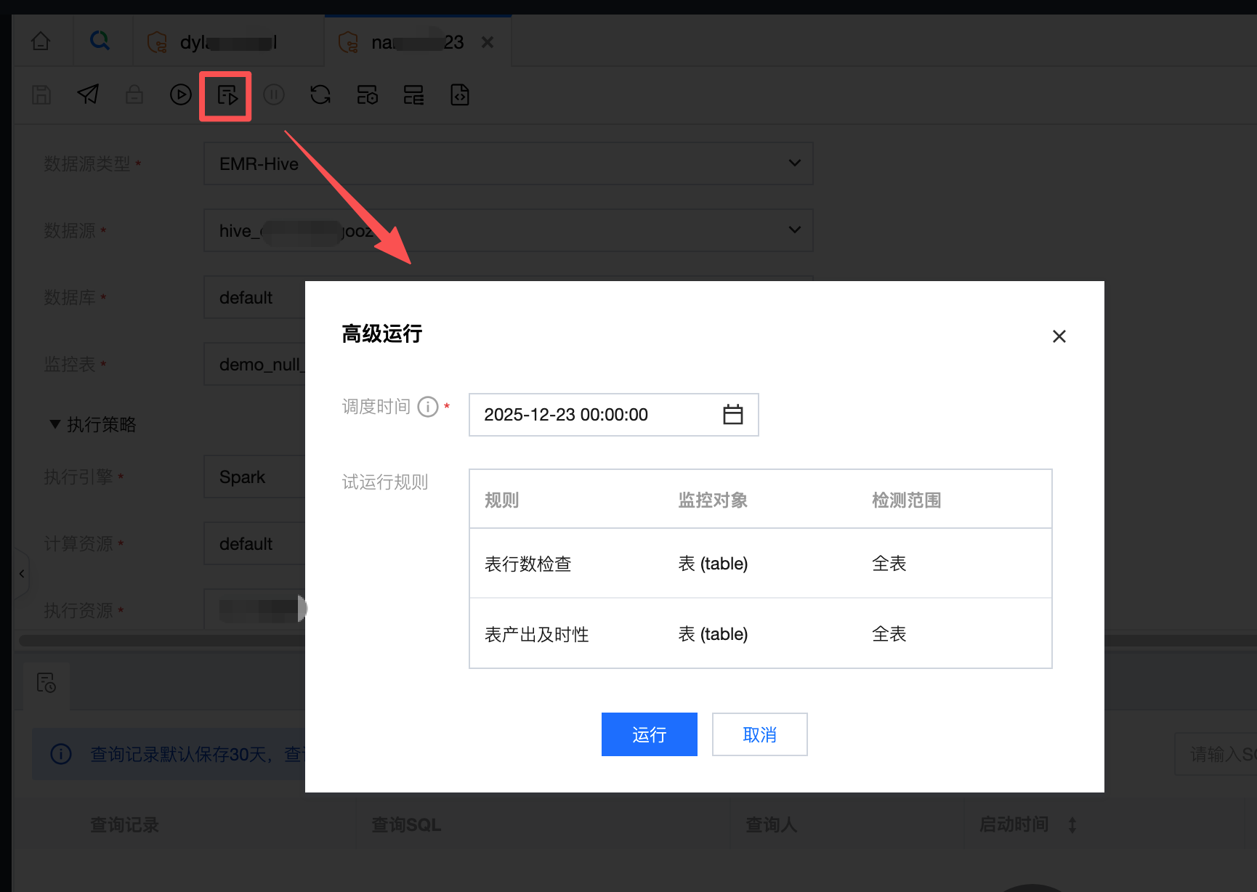This screenshot has height=892, width=1257.
Task: Click the save icon in toolbar
Action: pyautogui.click(x=41, y=94)
